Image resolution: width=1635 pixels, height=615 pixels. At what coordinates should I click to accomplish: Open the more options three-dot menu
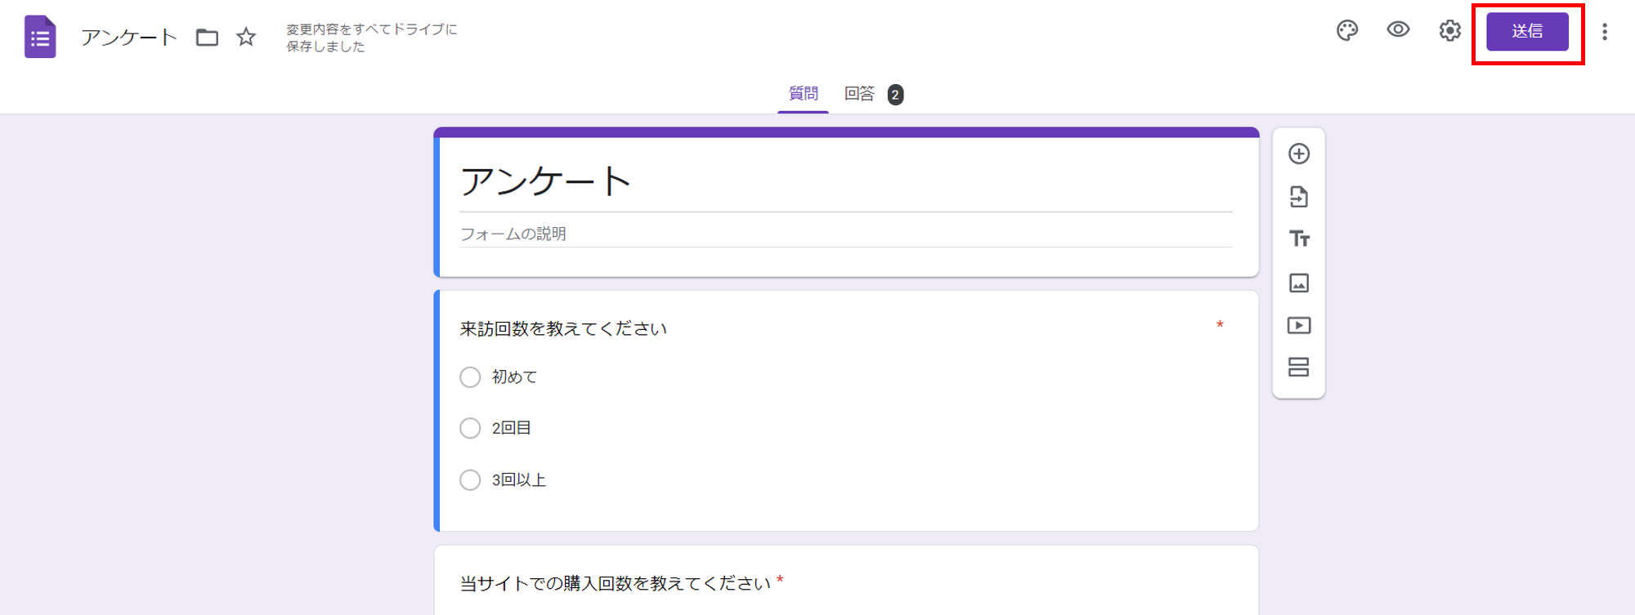click(1605, 32)
